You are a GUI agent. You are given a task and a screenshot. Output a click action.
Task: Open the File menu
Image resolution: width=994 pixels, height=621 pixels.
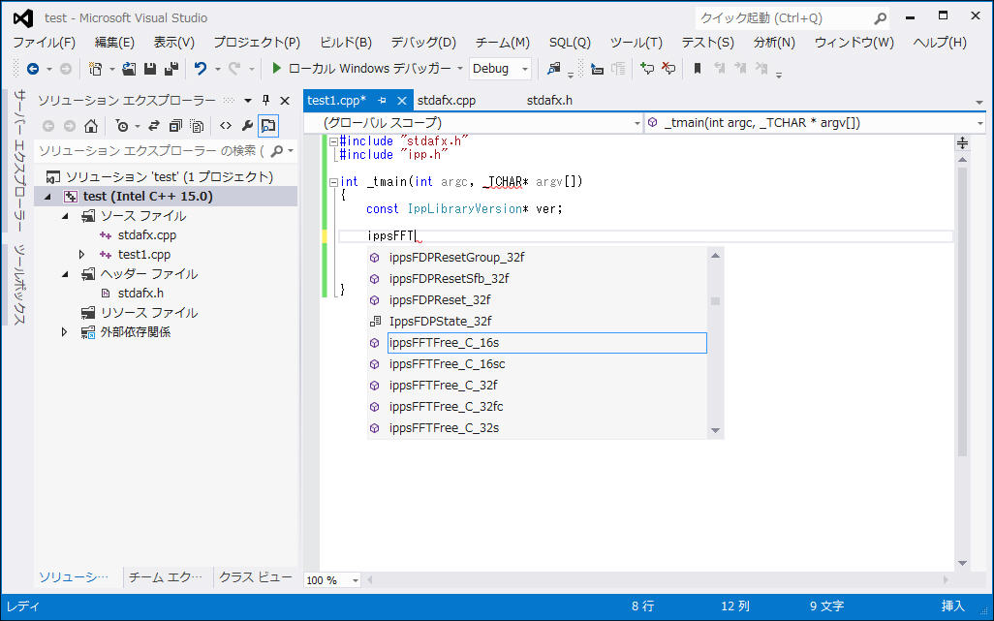point(45,43)
